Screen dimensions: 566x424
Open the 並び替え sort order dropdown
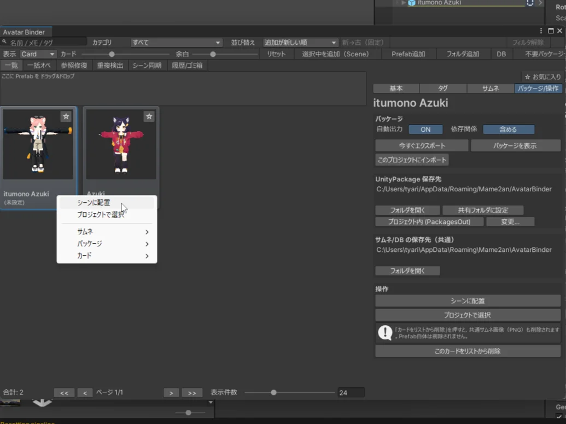click(300, 43)
